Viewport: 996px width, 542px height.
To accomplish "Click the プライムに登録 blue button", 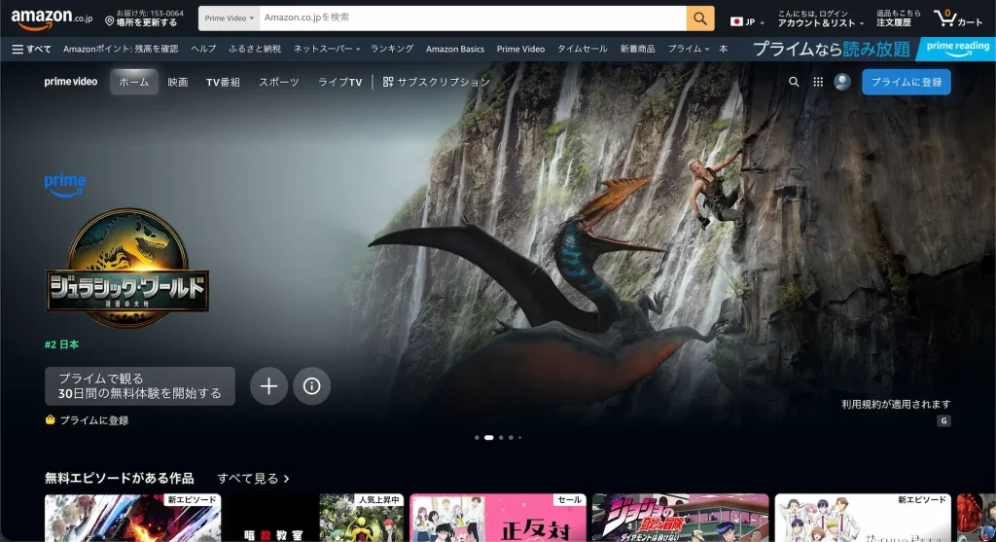I will pyautogui.click(x=906, y=83).
